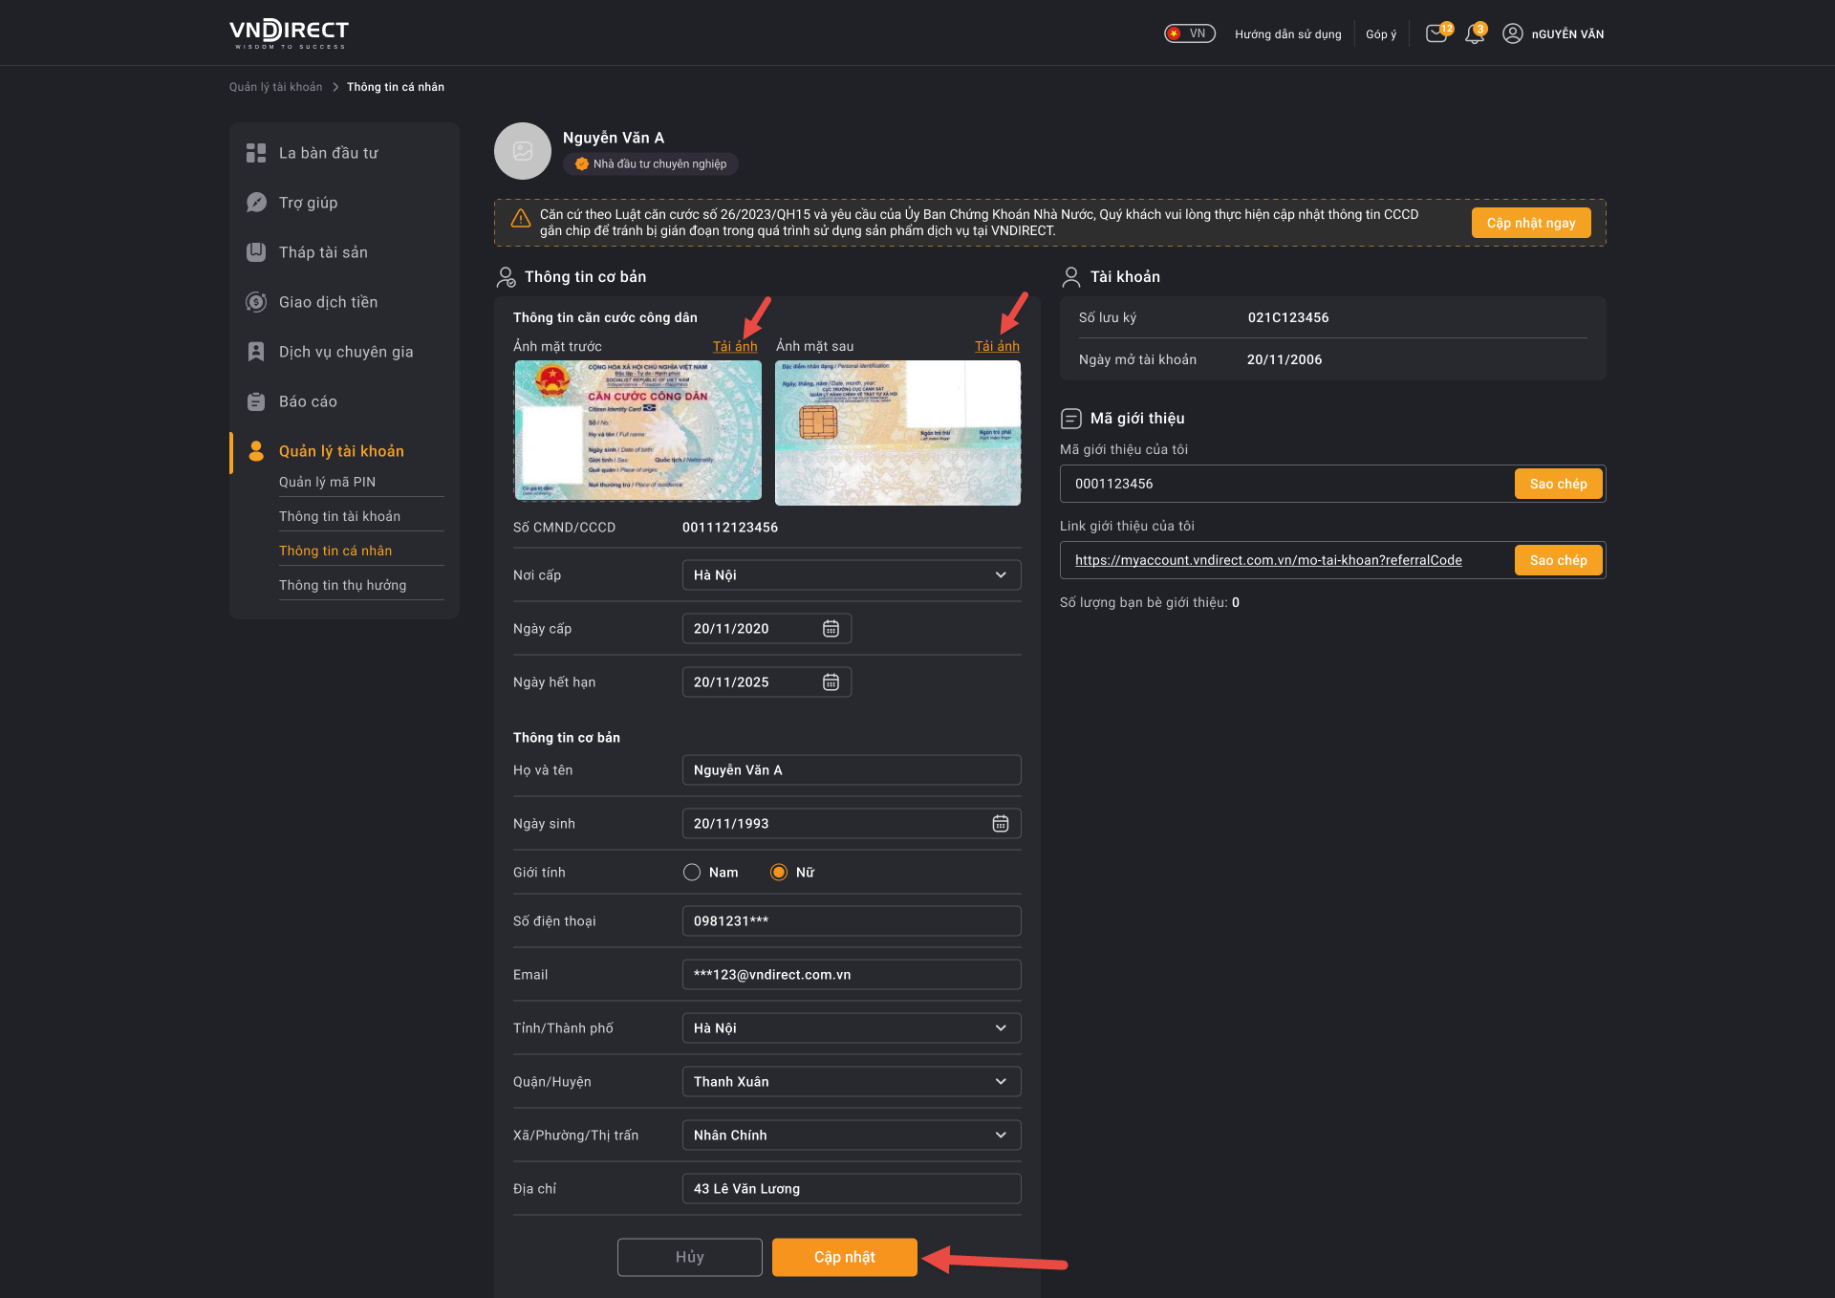Open the mail inbox icon
Screen dimensions: 1835x1298
(x=1436, y=33)
